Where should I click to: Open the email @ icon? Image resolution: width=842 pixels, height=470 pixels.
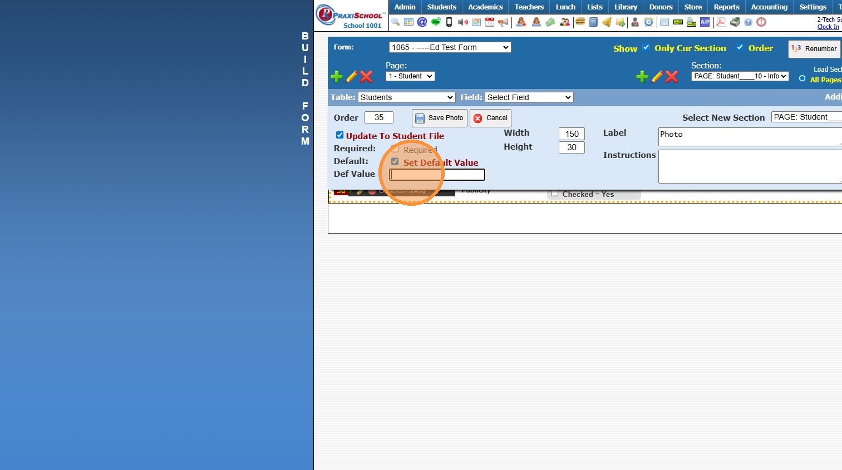(x=422, y=22)
